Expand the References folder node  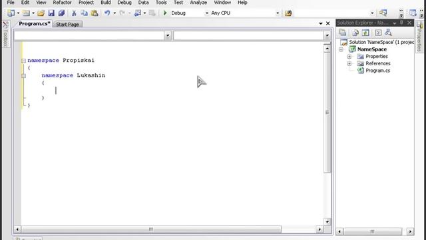[x=349, y=64]
